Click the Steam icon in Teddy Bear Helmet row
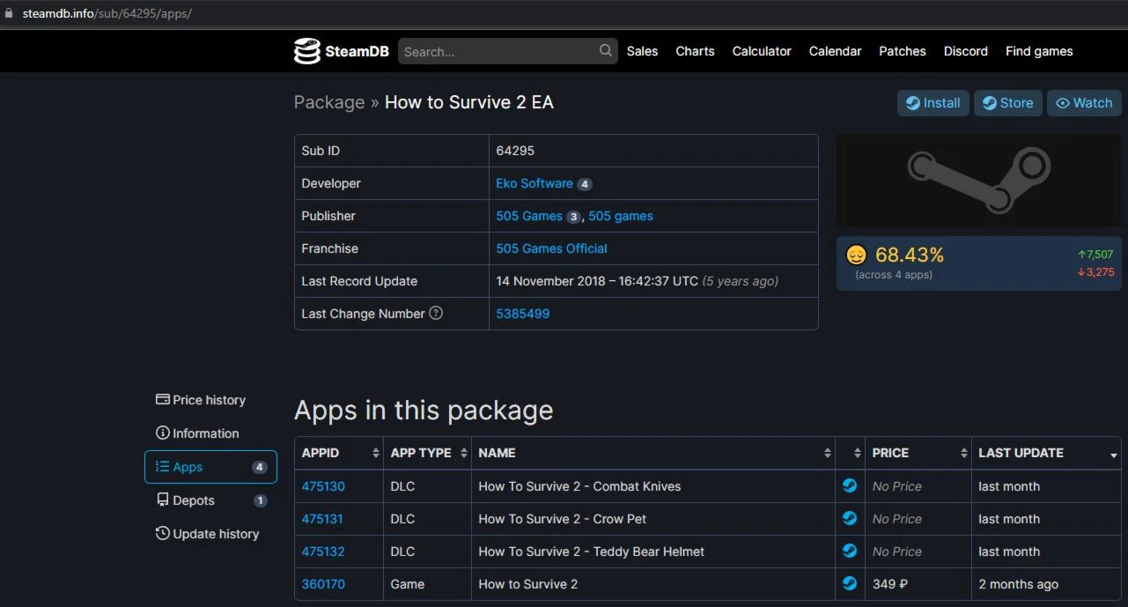Viewport: 1128px width, 607px height. [850, 551]
